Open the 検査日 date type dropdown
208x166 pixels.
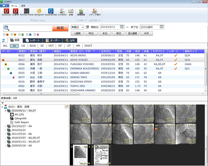(x=77, y=27)
